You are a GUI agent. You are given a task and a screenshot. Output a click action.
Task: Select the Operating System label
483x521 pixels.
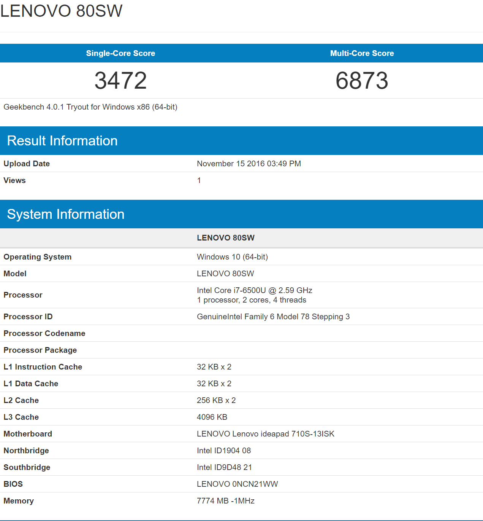click(x=38, y=257)
